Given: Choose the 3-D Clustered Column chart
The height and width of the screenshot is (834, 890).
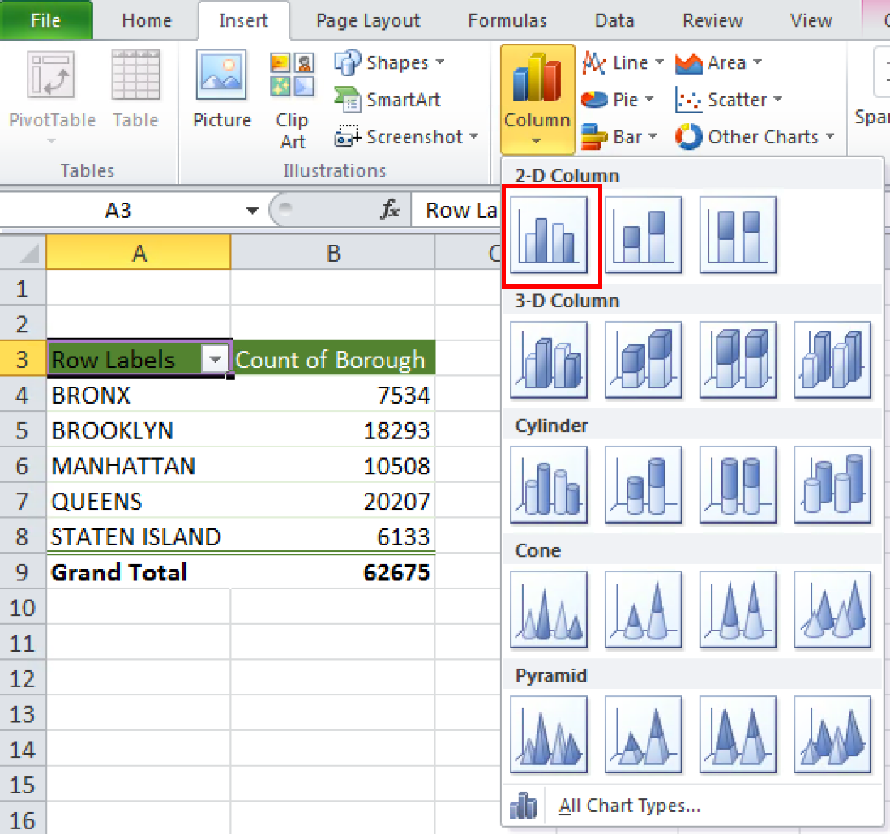Looking at the screenshot, I should pos(549,359).
